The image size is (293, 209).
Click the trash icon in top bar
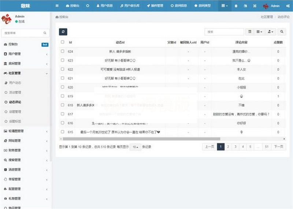click(x=236, y=6)
